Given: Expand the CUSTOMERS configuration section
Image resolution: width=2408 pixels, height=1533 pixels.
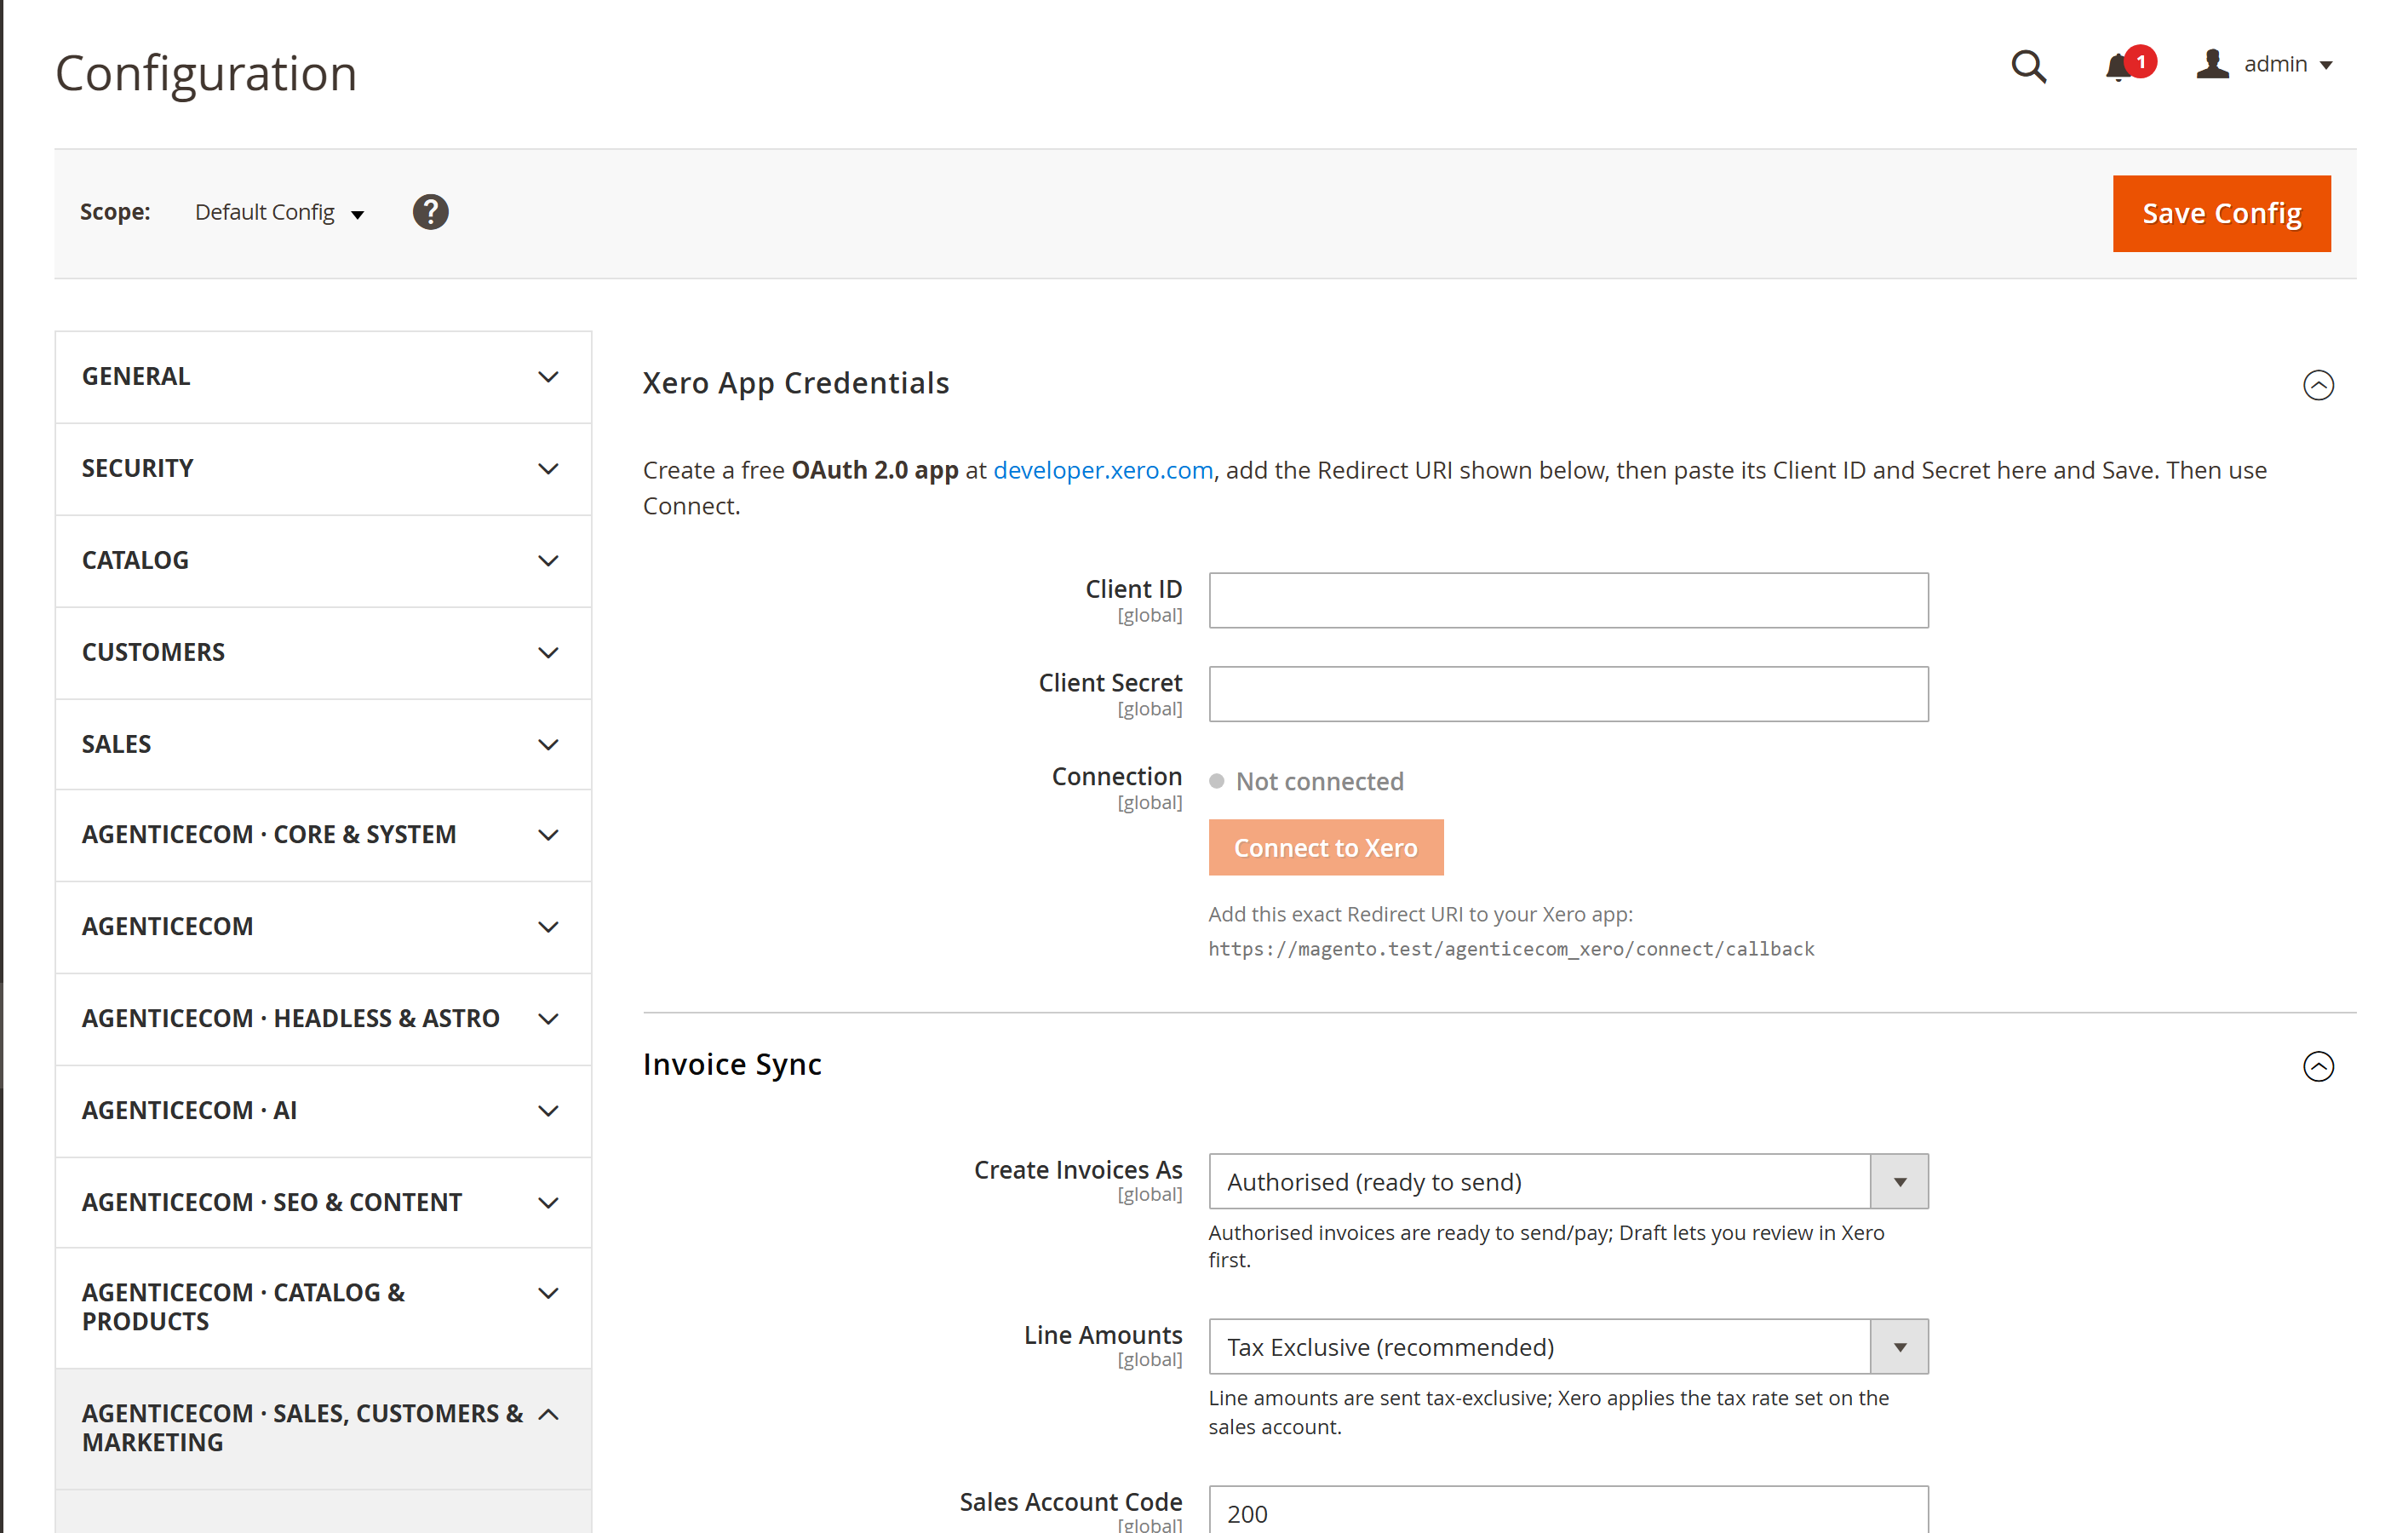Looking at the screenshot, I should [323, 653].
